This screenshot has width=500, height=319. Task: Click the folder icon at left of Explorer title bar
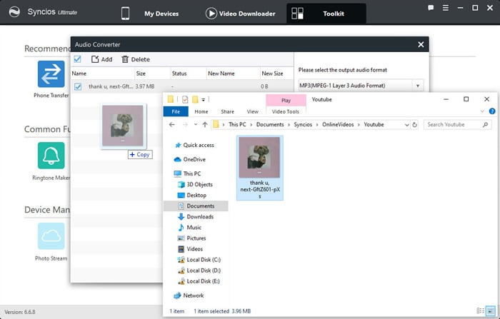coord(171,99)
